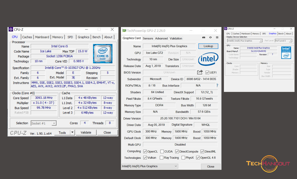Open the GPU selection dropdown in GPU-Z
The image size is (297, 179).
tap(150, 166)
